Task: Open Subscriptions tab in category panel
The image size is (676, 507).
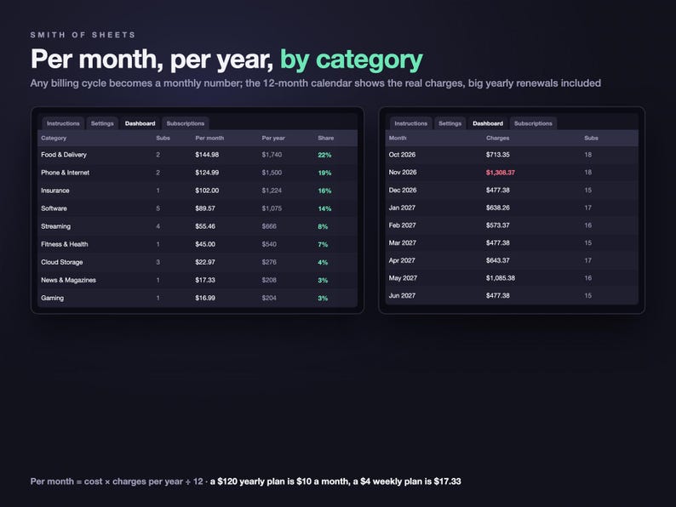Action: 186,123
